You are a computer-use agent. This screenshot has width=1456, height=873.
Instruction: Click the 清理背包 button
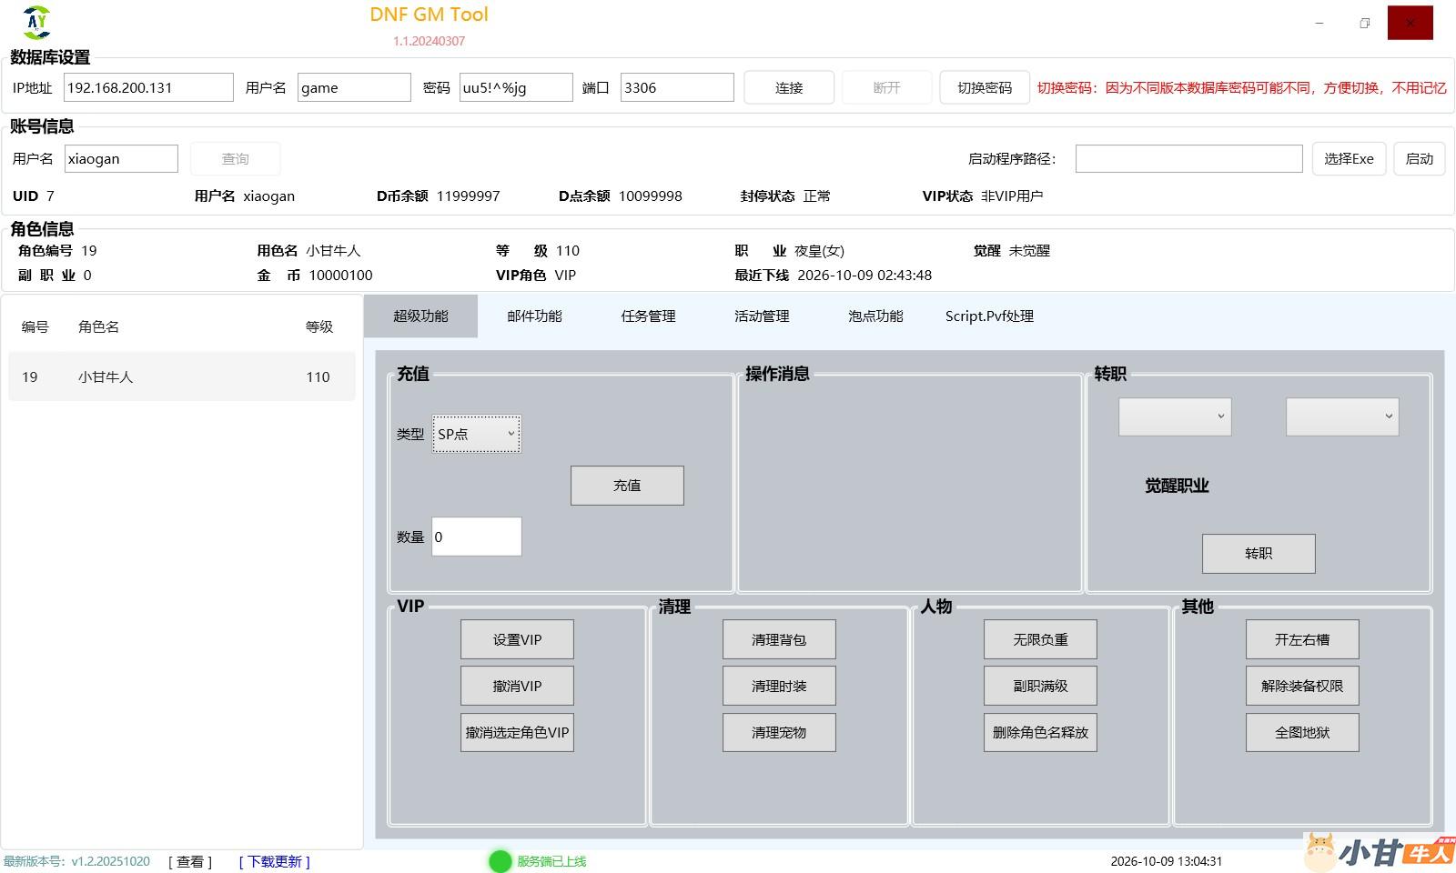pyautogui.click(x=779, y=639)
